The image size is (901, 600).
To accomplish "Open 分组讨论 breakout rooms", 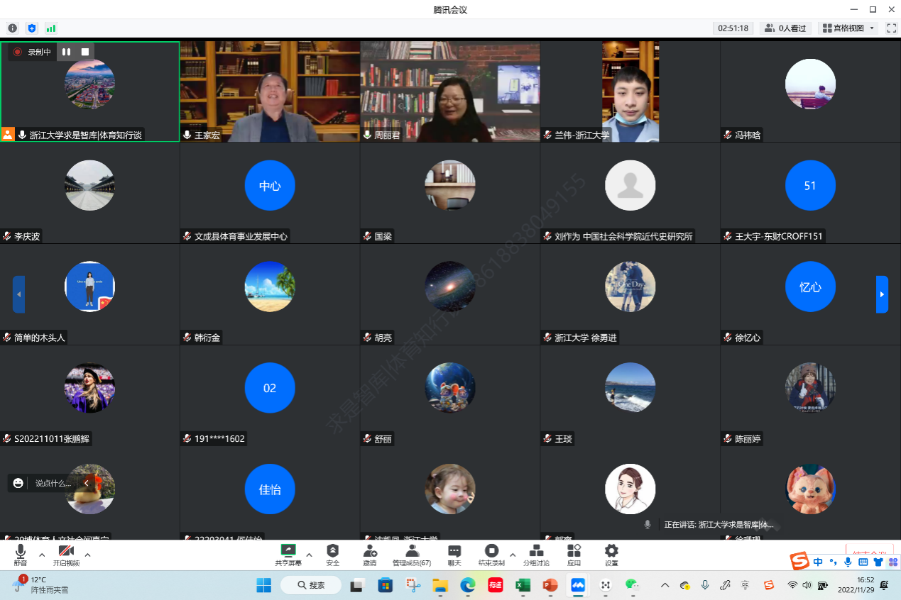I will pos(536,552).
